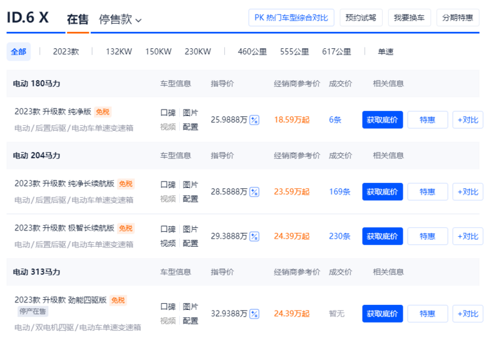This screenshot has height=340, width=491.
Task: Expand the 停售款 dropdown
Action: [x=120, y=19]
